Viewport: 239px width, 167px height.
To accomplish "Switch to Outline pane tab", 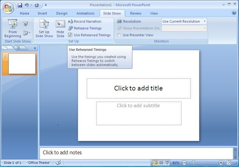I will tap(18, 48).
